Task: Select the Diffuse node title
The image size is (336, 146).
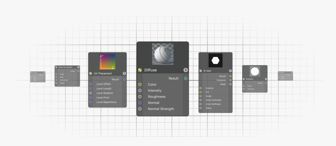Action: (150, 70)
